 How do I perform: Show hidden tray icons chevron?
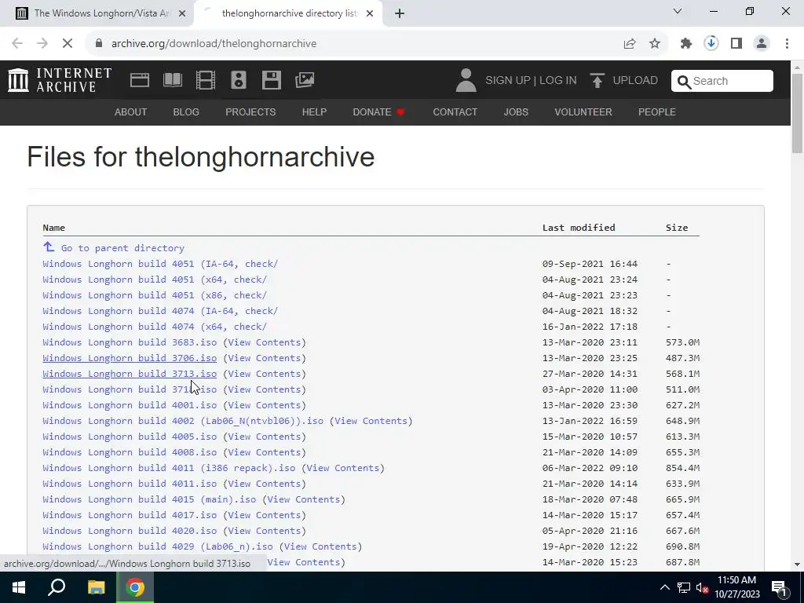pos(664,587)
